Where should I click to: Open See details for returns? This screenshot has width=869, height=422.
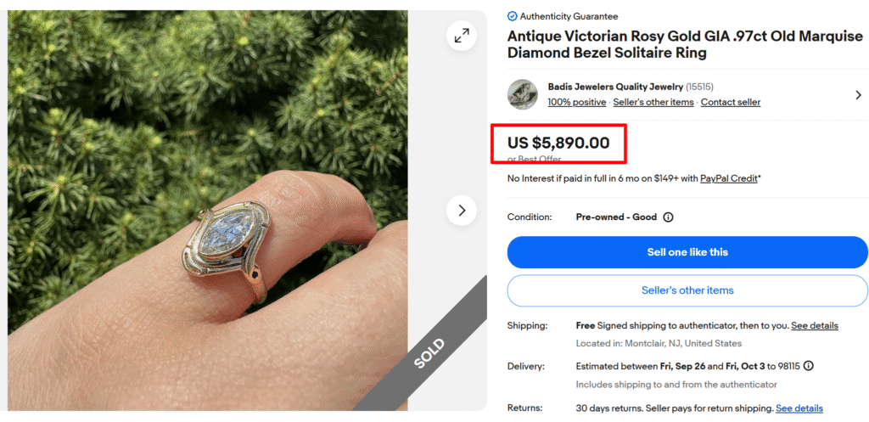pos(799,408)
